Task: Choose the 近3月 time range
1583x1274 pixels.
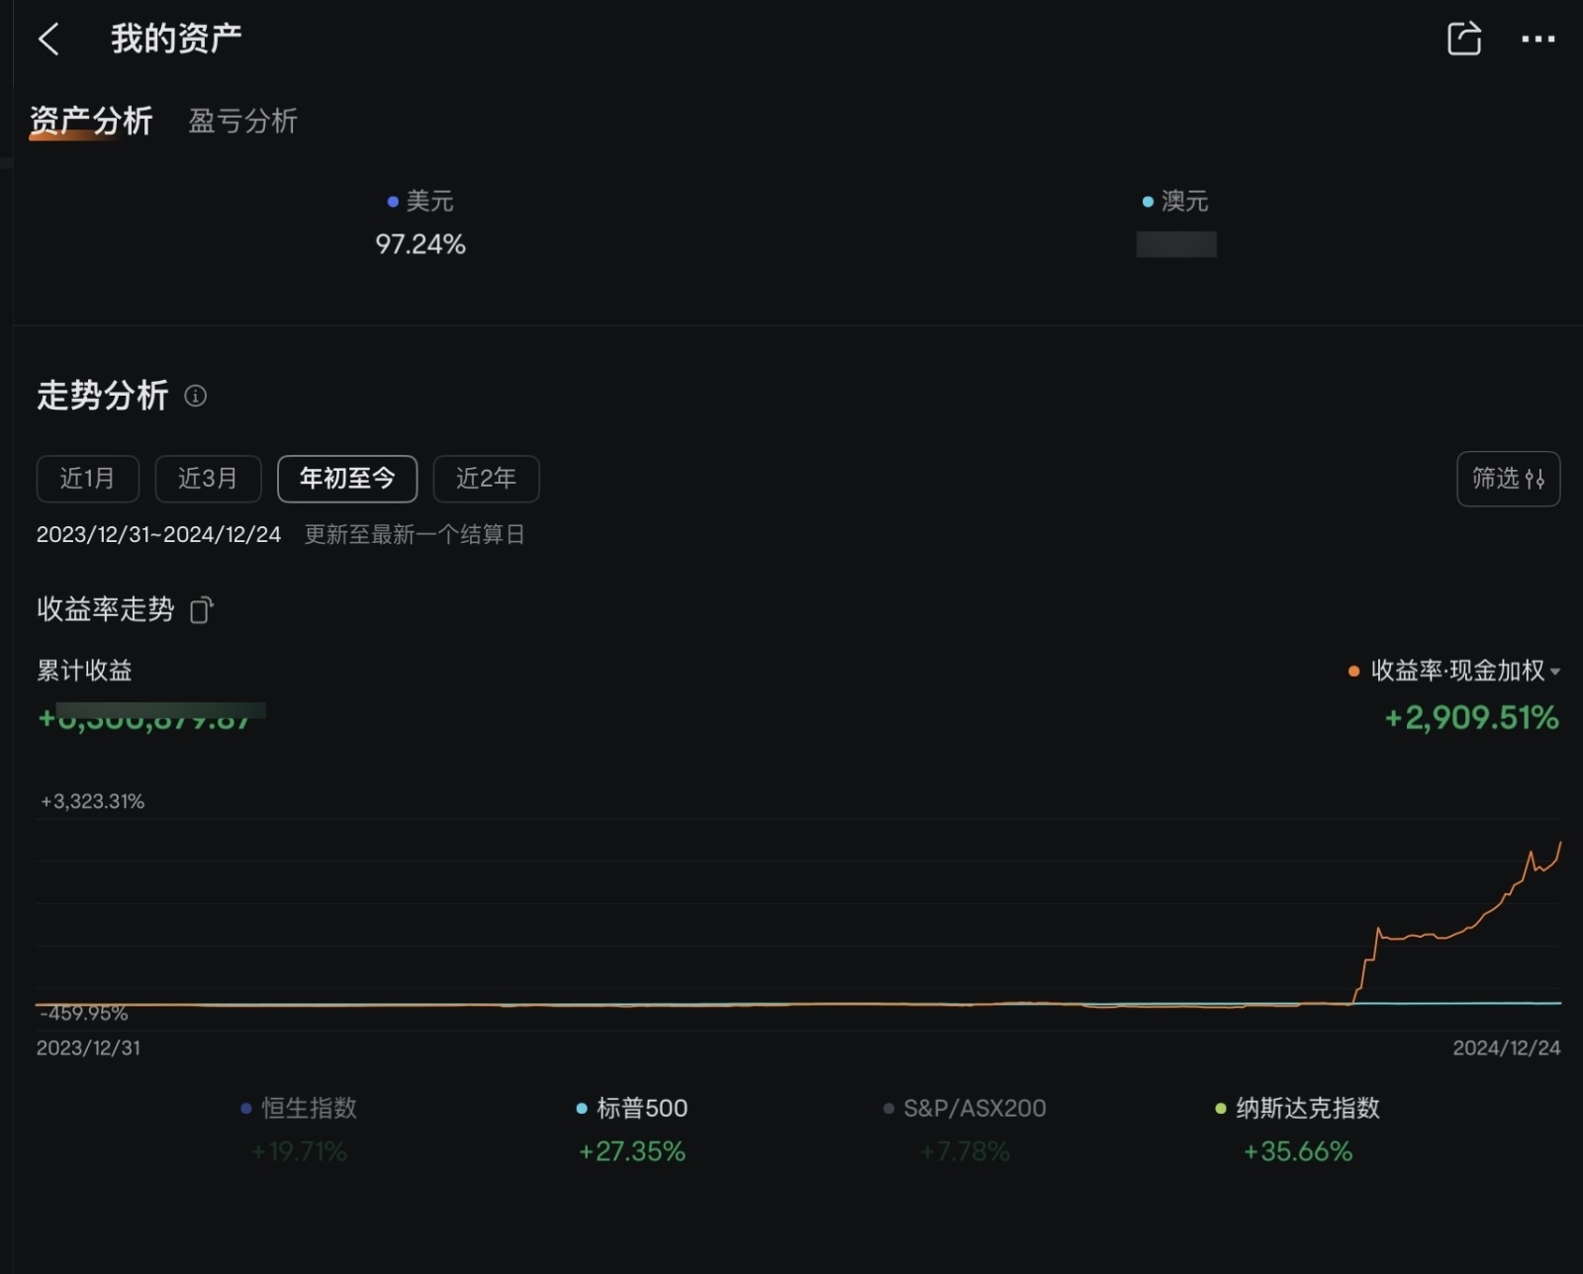Action: (208, 479)
